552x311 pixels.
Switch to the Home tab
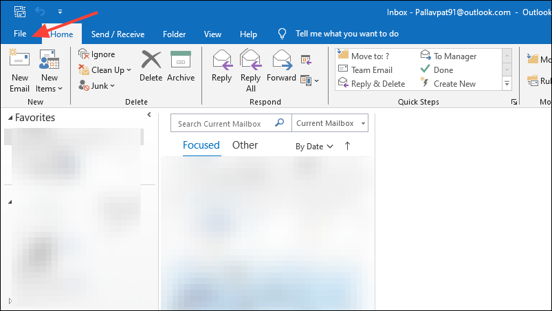click(62, 34)
